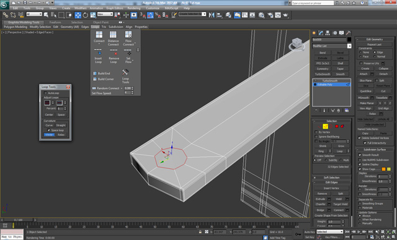
Task: Click the Create Shape From Selection button
Action: click(331, 215)
